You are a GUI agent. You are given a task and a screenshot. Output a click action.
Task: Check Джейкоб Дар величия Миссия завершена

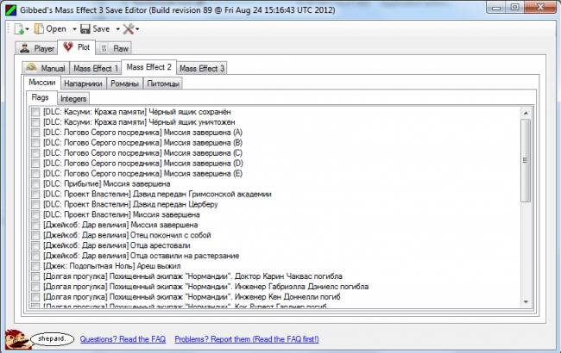coord(35,226)
